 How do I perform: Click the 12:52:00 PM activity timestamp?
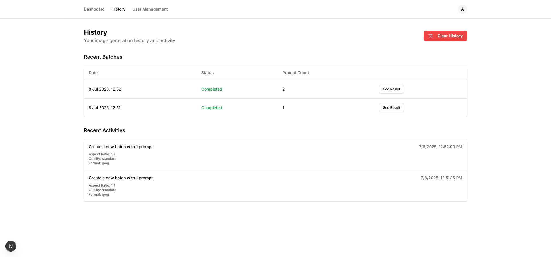(440, 147)
